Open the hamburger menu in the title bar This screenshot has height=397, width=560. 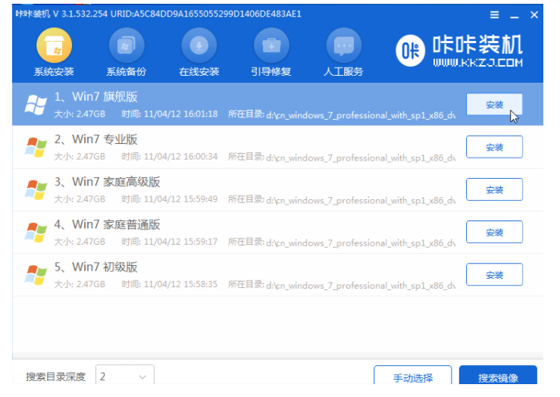click(494, 14)
